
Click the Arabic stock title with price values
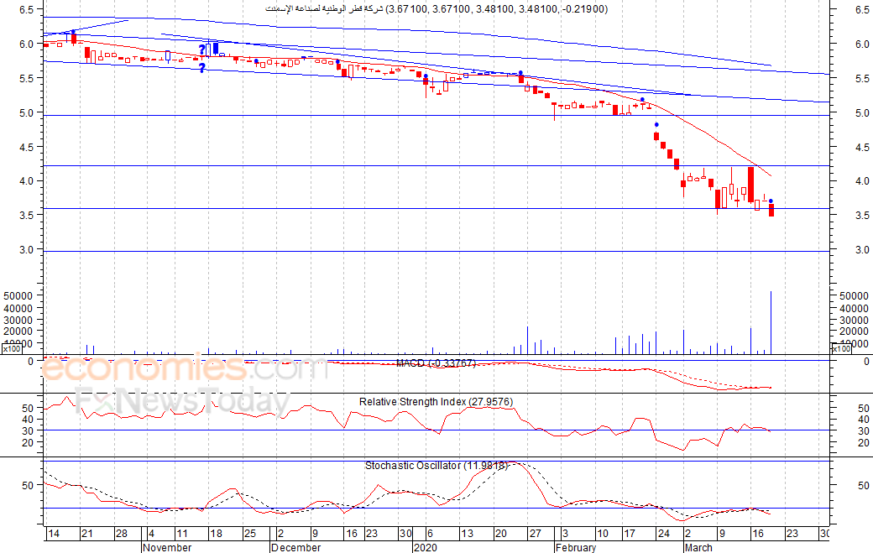(436, 9)
